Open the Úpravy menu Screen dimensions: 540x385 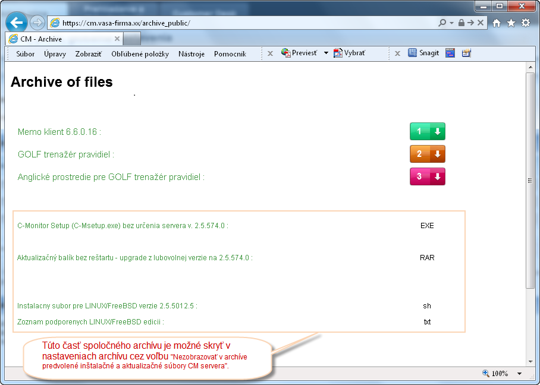pos(55,54)
